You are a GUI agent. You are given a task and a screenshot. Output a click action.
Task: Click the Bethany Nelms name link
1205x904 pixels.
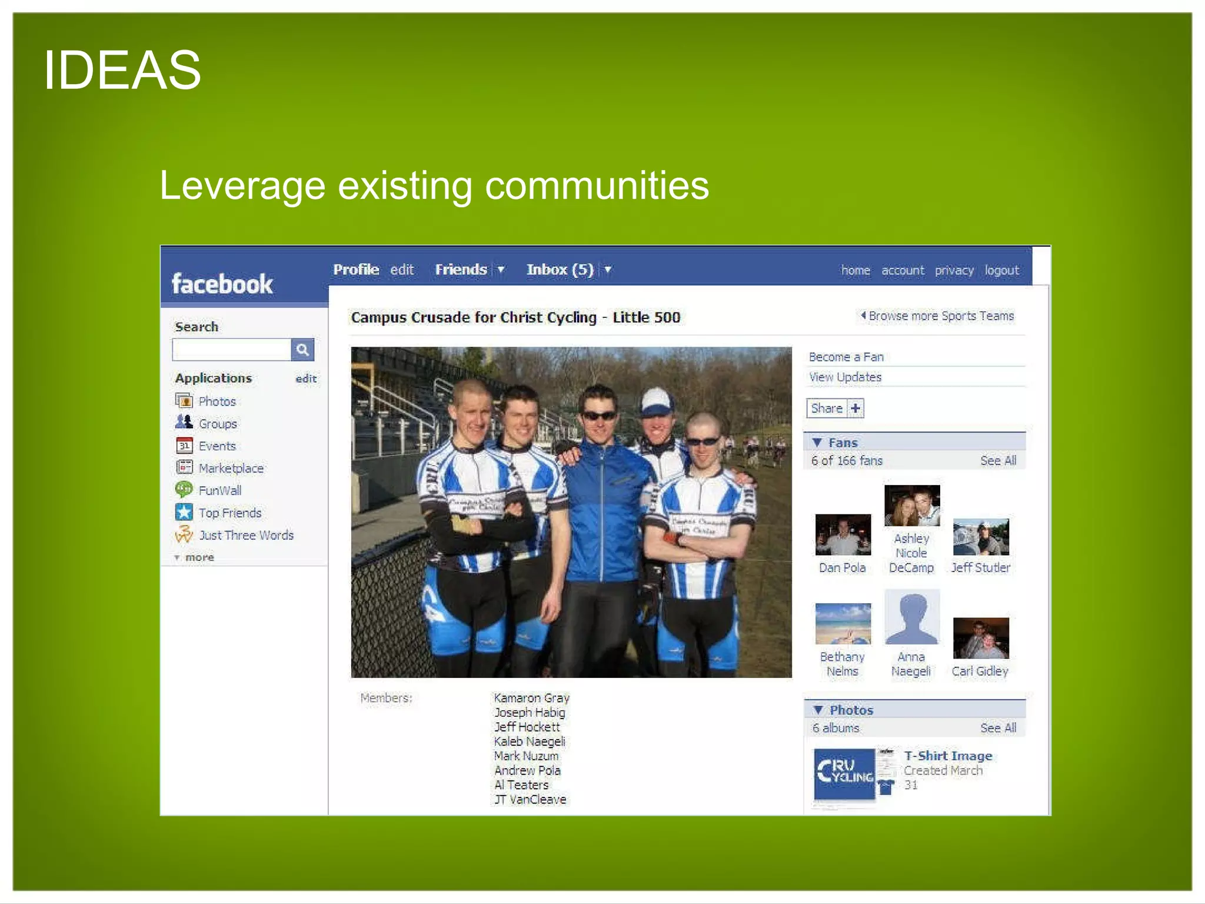tap(843, 664)
